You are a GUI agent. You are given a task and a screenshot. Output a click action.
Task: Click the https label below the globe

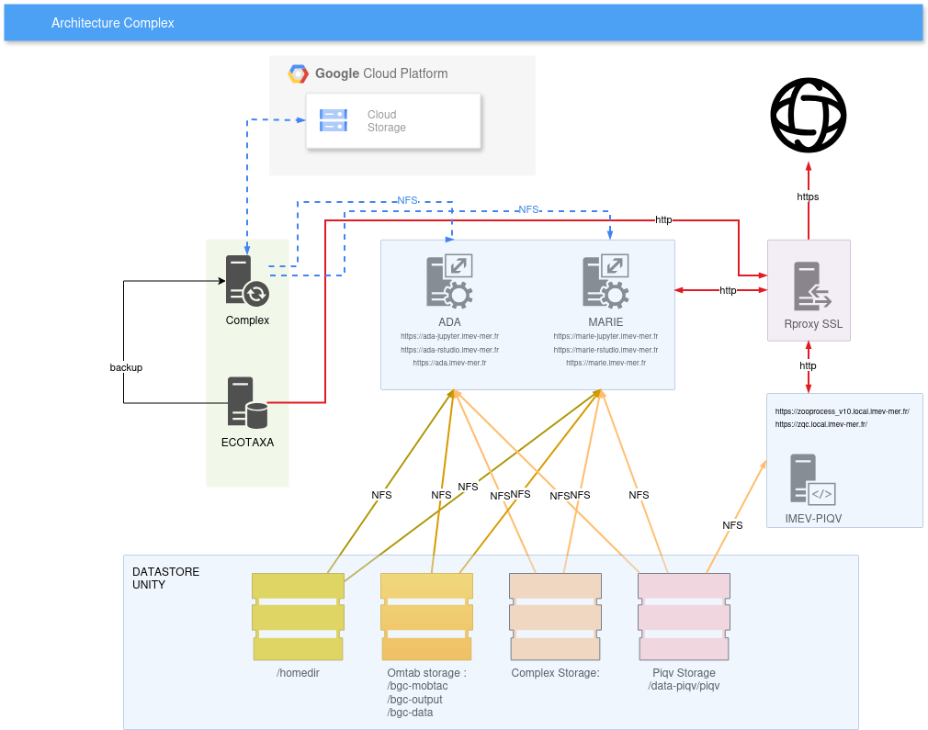pos(808,197)
